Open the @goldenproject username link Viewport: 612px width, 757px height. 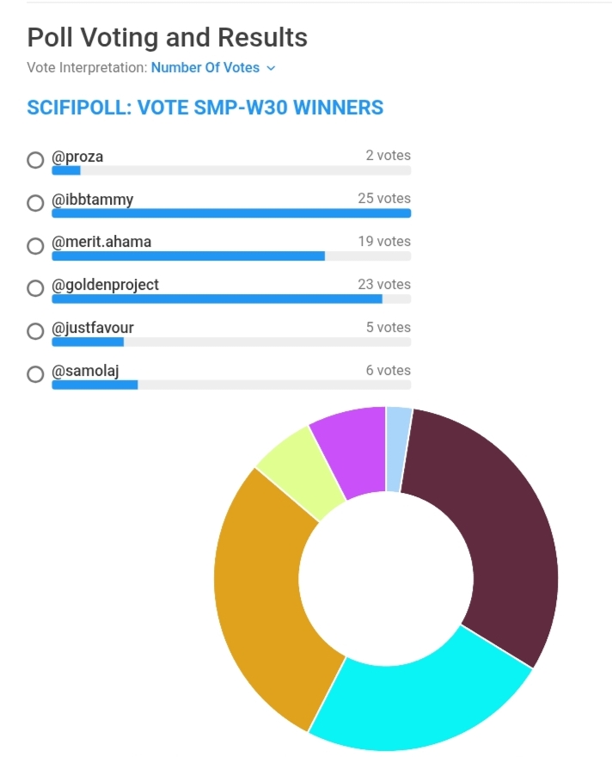click(106, 285)
